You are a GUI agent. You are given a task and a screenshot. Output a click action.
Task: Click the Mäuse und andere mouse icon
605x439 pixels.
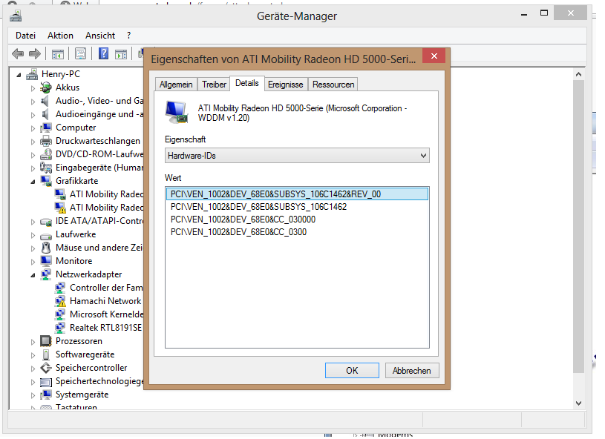(x=46, y=248)
